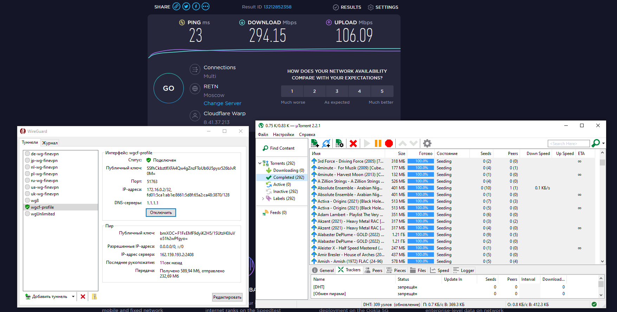617x312 pixels.
Task: Create new torrent icon in µTorrent
Action: point(339,143)
